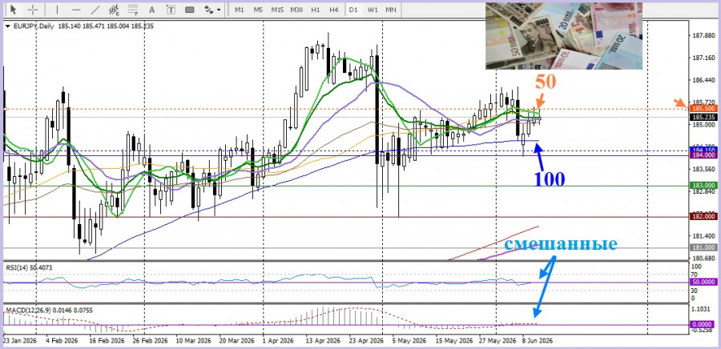Select the W1 weekly timeframe
The image size is (721, 349).
coord(373,10)
